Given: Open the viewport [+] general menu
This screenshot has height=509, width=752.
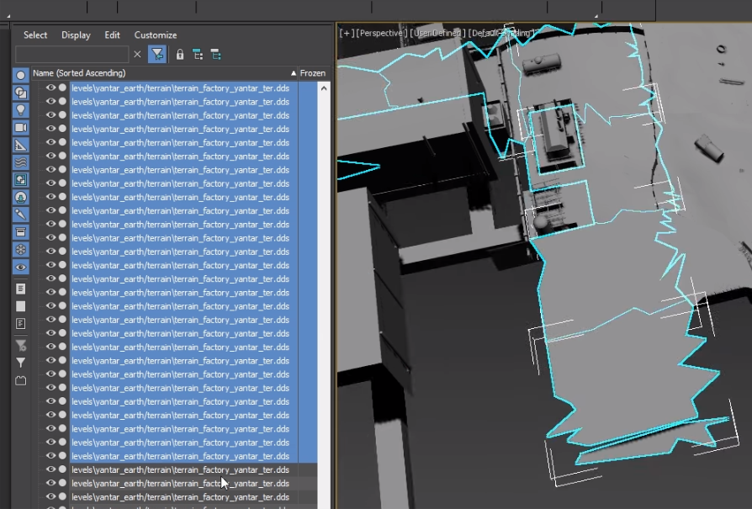Looking at the screenshot, I should 345,33.
